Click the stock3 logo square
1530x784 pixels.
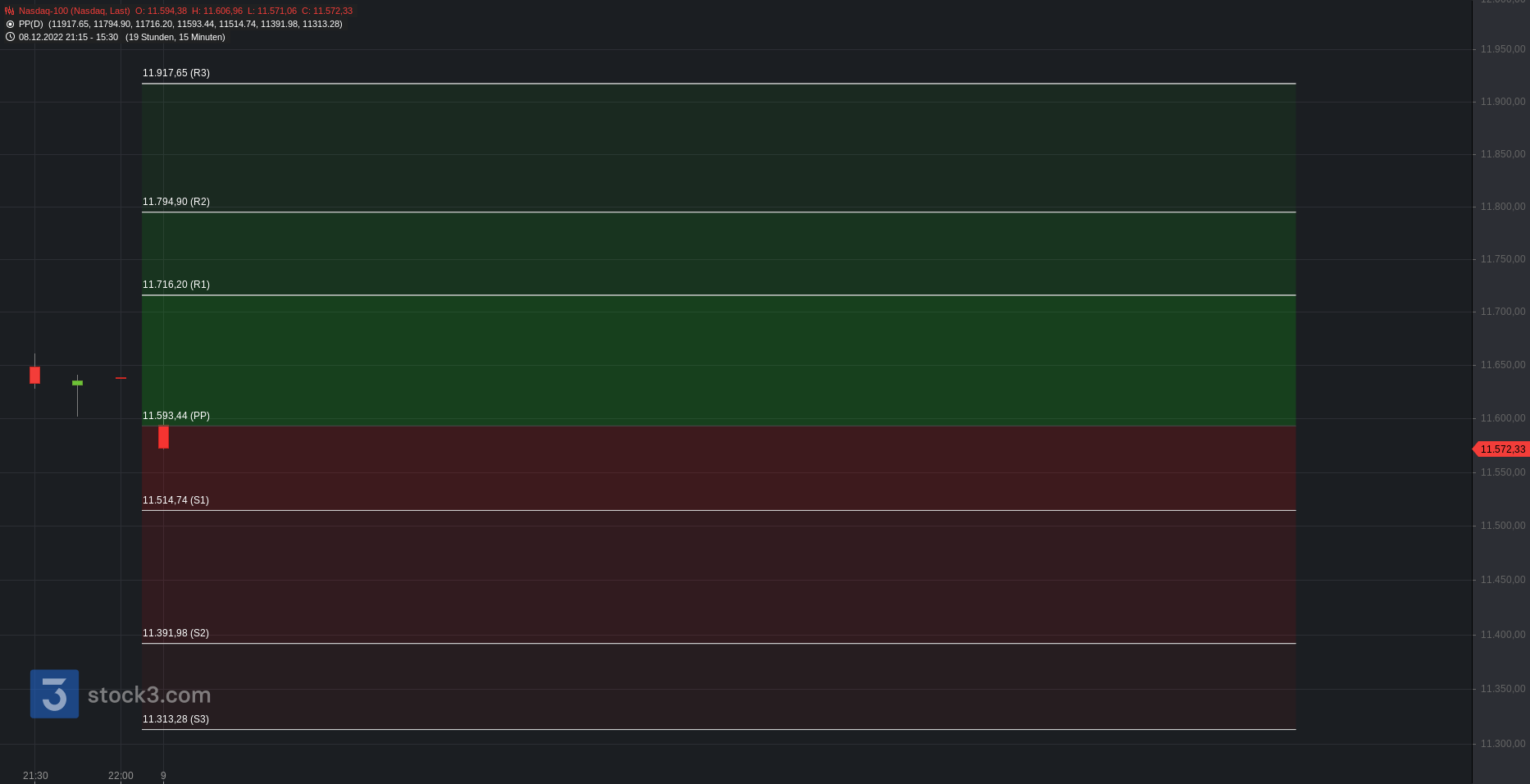pos(54,694)
